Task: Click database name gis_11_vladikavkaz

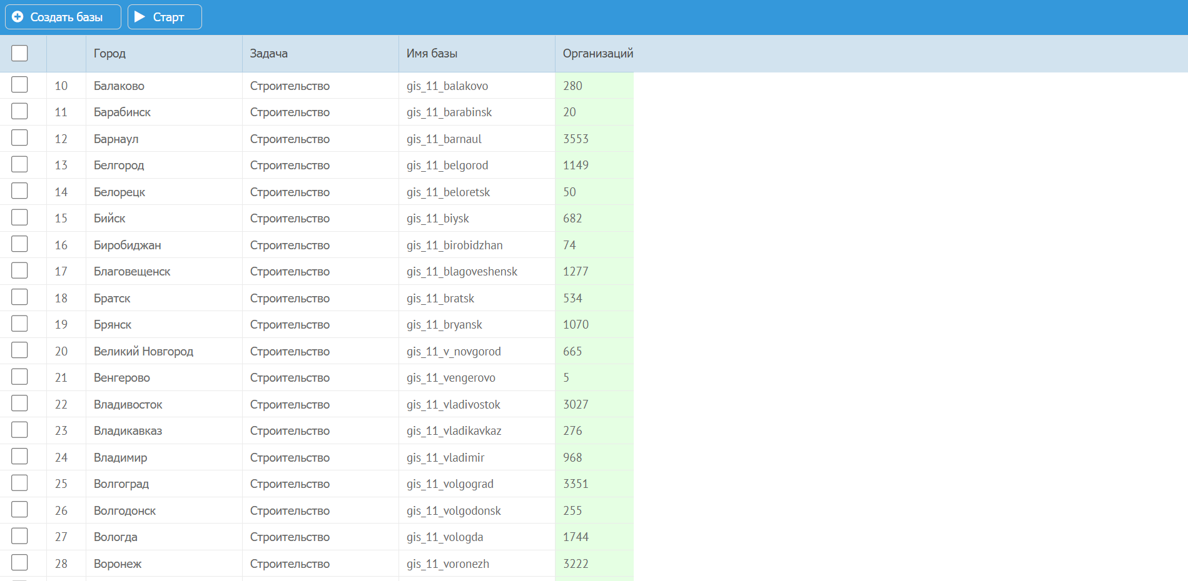Action: [454, 431]
